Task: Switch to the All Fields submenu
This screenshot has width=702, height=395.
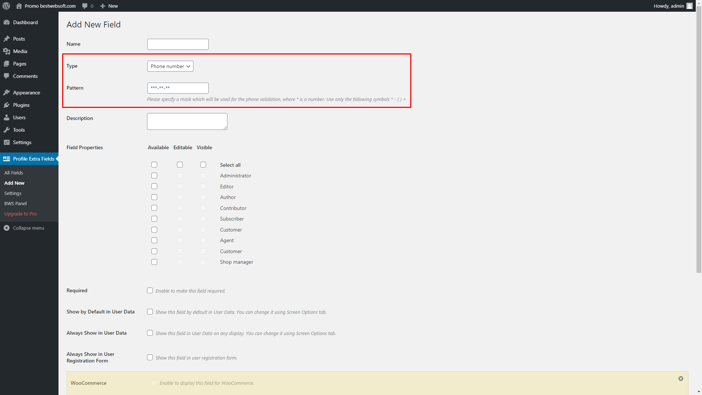Action: pos(14,173)
